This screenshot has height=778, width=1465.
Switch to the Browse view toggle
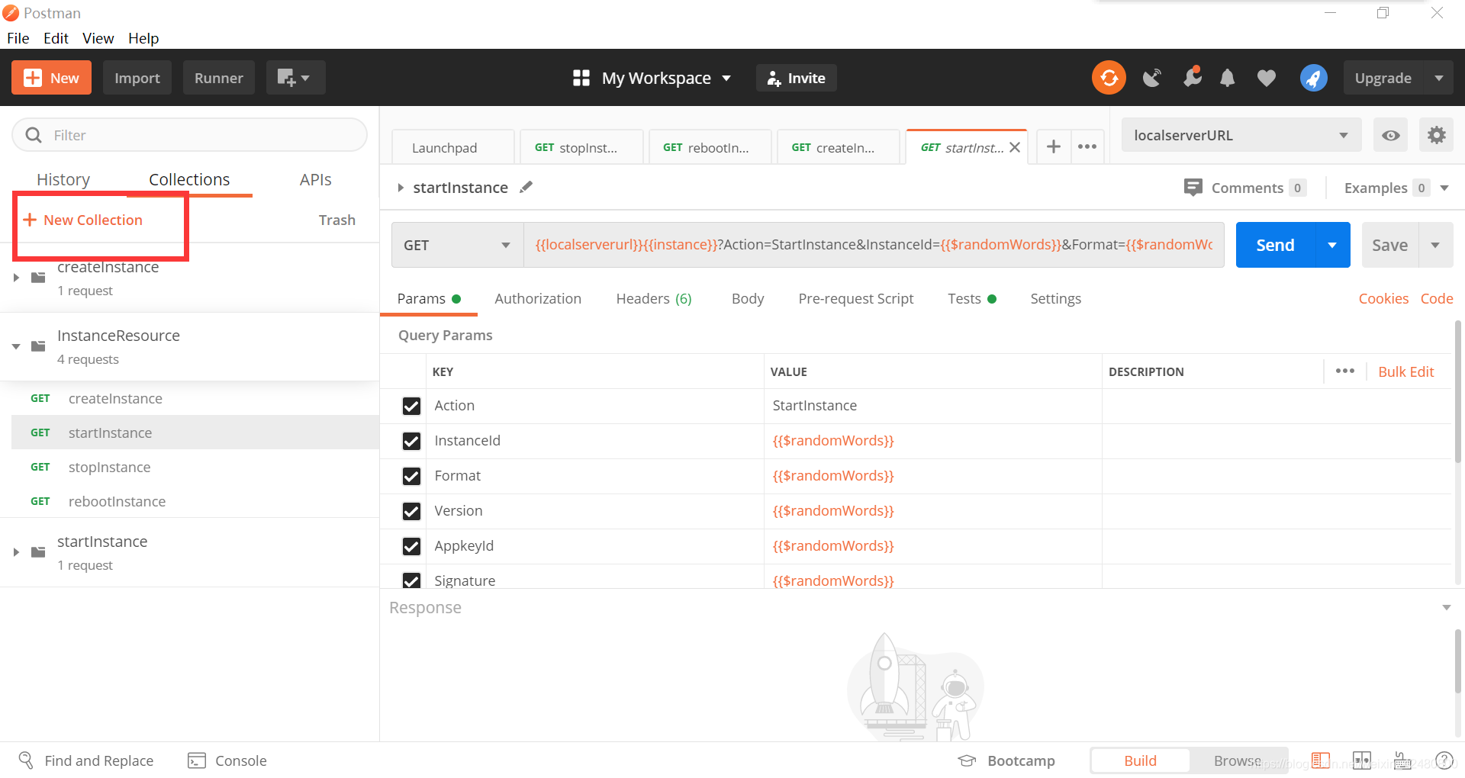pos(1238,760)
